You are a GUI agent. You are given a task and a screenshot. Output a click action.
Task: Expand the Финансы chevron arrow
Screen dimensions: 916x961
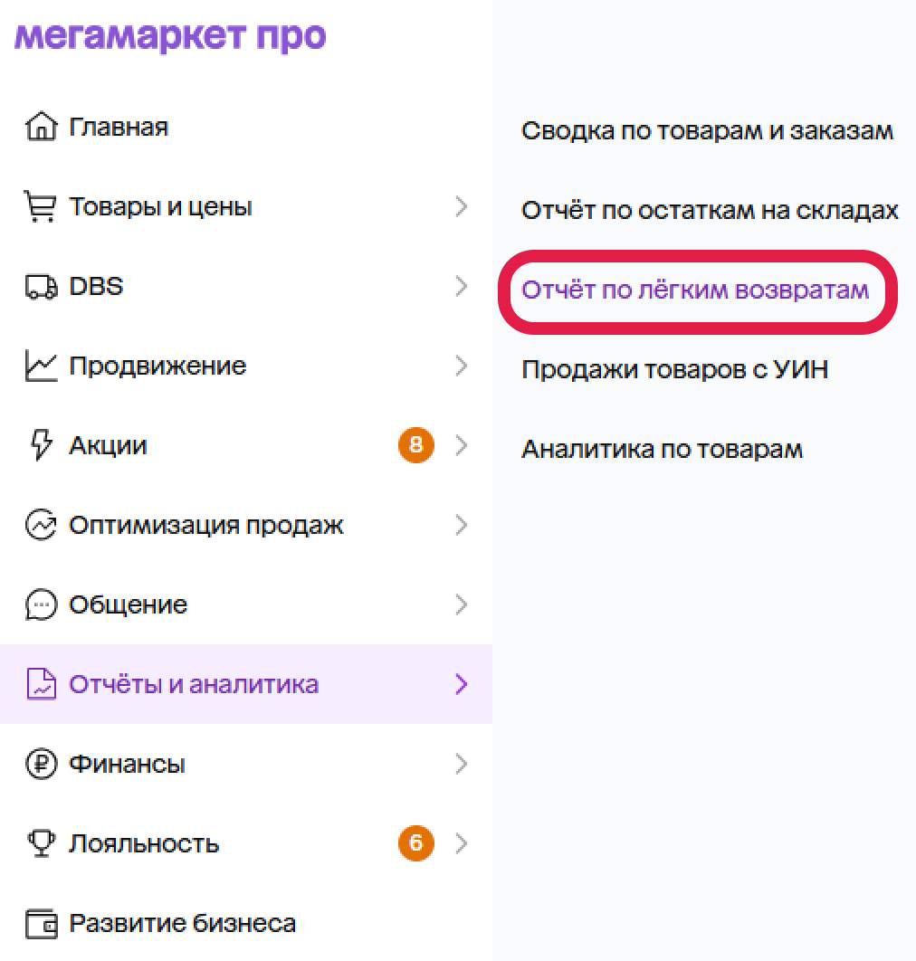462,765
